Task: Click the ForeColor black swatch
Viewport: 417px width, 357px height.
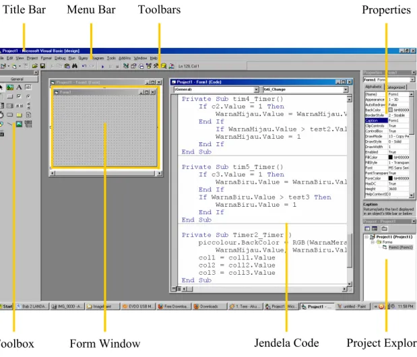Action: (391, 178)
